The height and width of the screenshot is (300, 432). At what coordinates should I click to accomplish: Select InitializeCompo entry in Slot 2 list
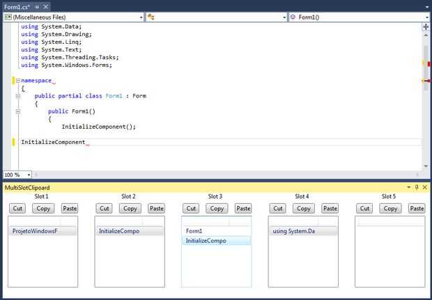tap(130, 231)
